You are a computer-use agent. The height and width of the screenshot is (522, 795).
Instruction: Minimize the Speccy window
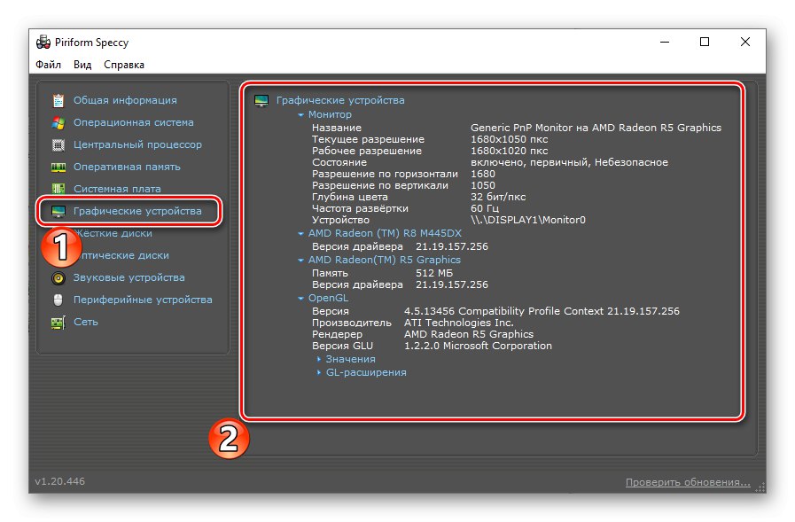tap(665, 42)
